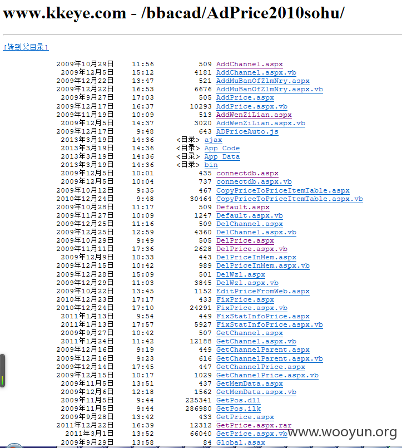Image resolution: width=402 pixels, height=448 pixels.
Task: Browse the ajax directory
Action: tap(214, 140)
